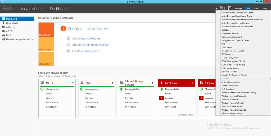This screenshot has height=136, width=271.
Task: Select Dashboard in the left pane
Action: click(17, 19)
